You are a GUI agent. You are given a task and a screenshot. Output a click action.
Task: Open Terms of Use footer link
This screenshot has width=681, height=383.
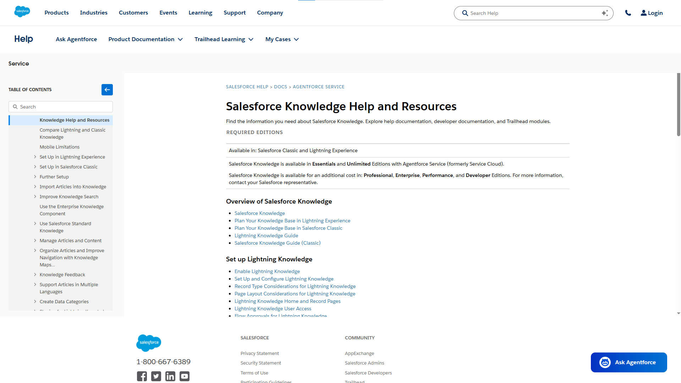pyautogui.click(x=254, y=373)
